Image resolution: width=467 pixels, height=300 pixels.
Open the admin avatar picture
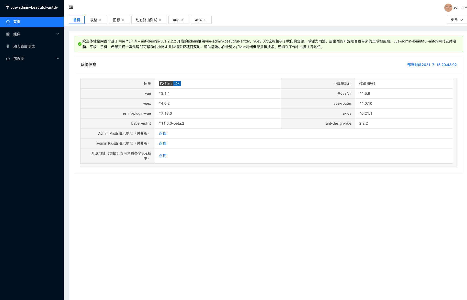(449, 7)
